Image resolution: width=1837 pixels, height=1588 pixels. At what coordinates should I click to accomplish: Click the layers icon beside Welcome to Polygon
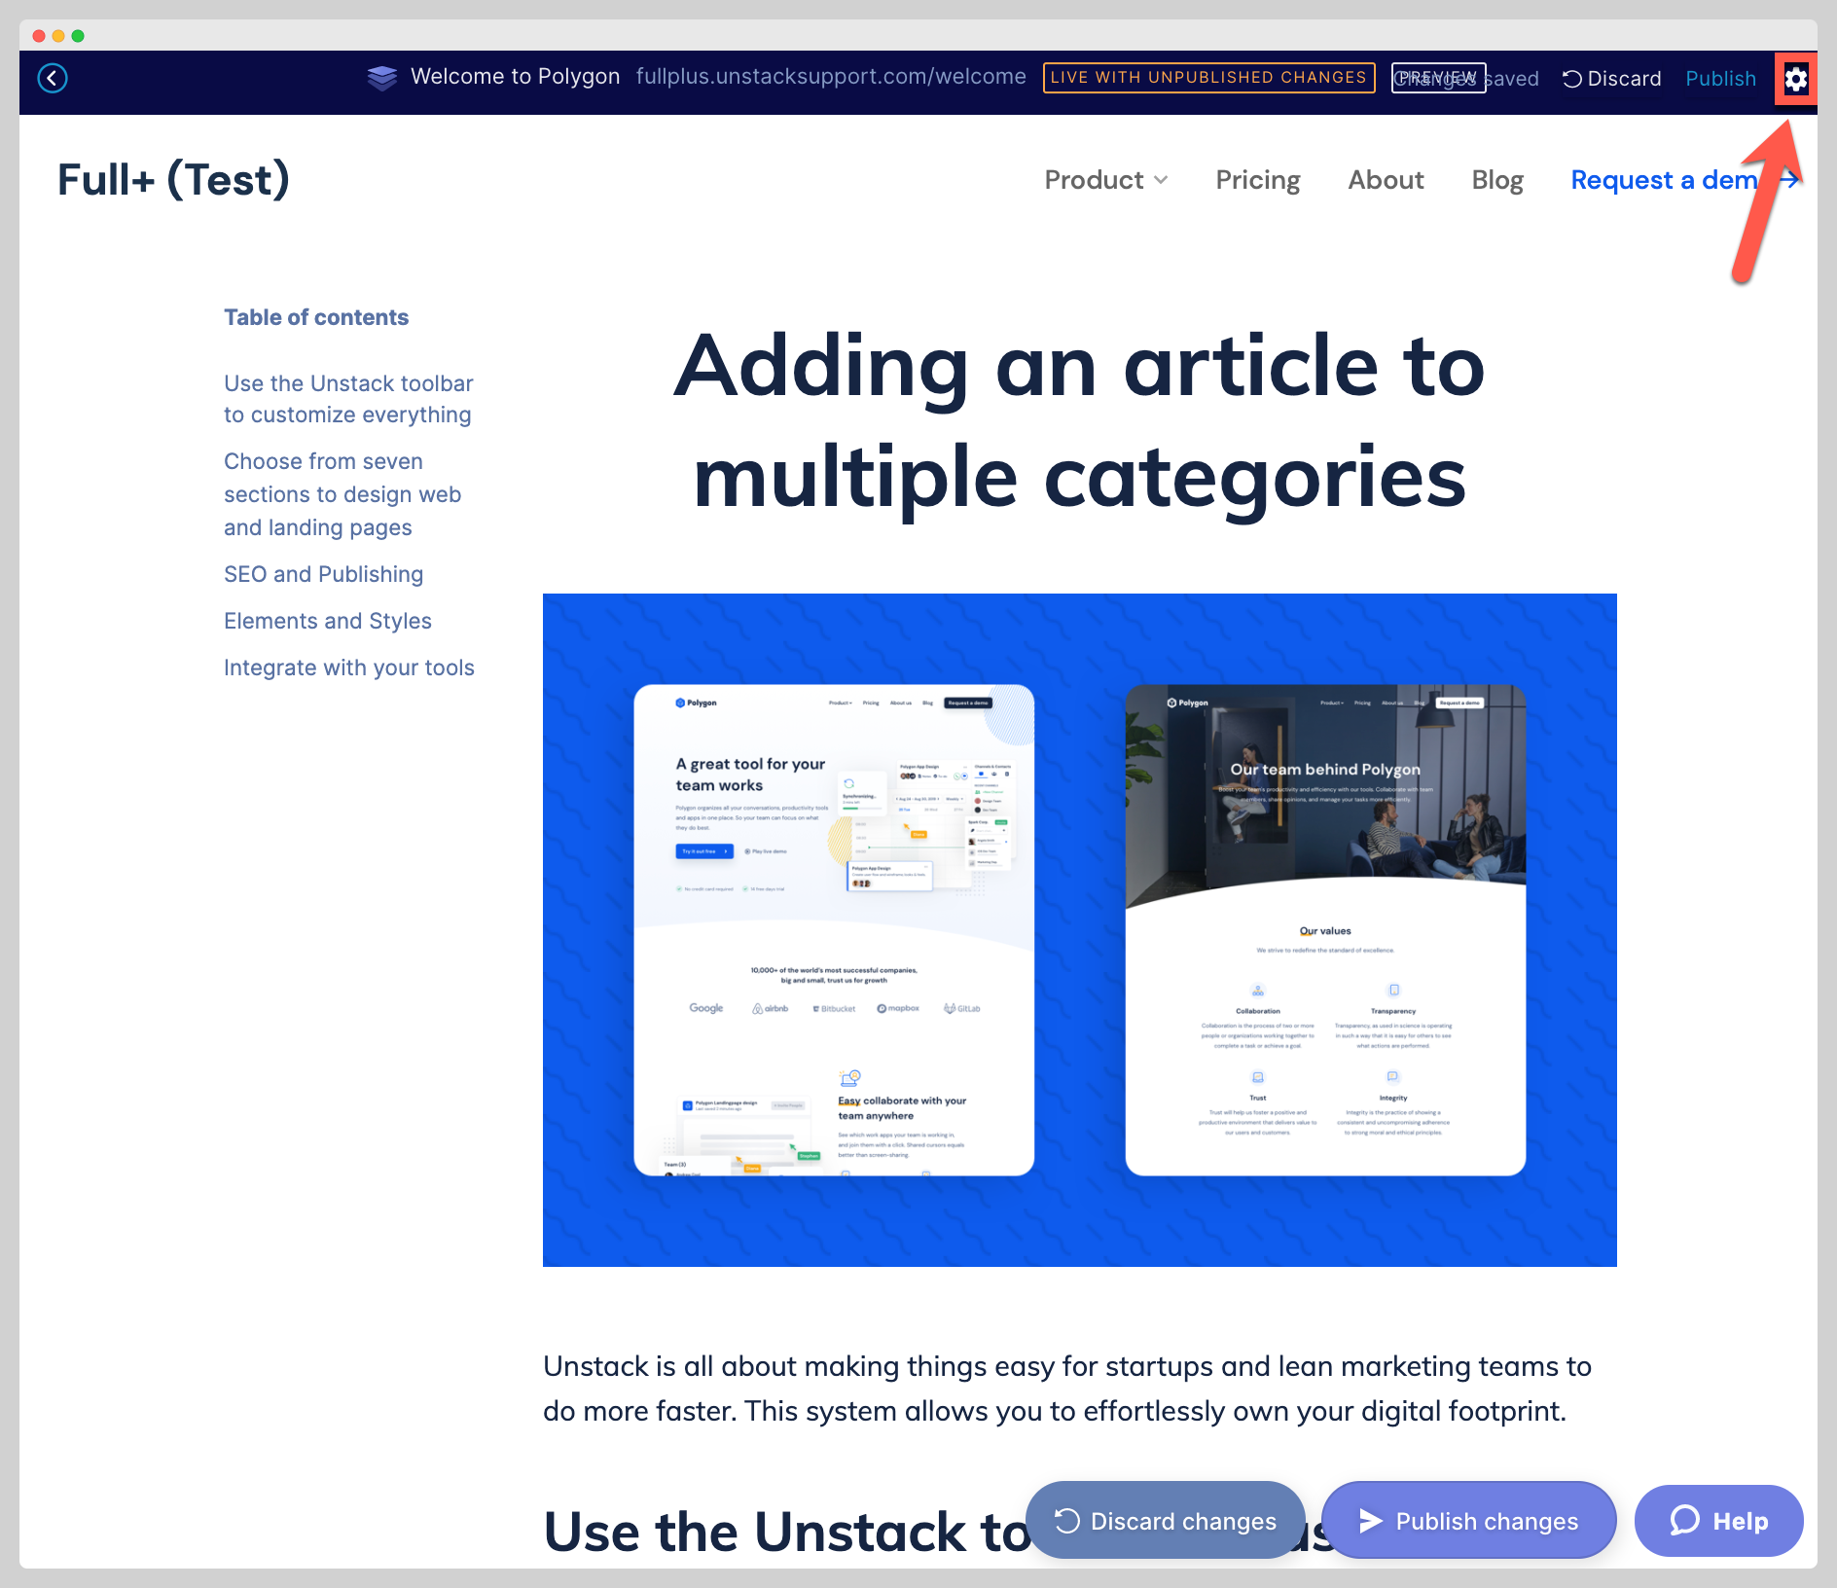coord(382,77)
